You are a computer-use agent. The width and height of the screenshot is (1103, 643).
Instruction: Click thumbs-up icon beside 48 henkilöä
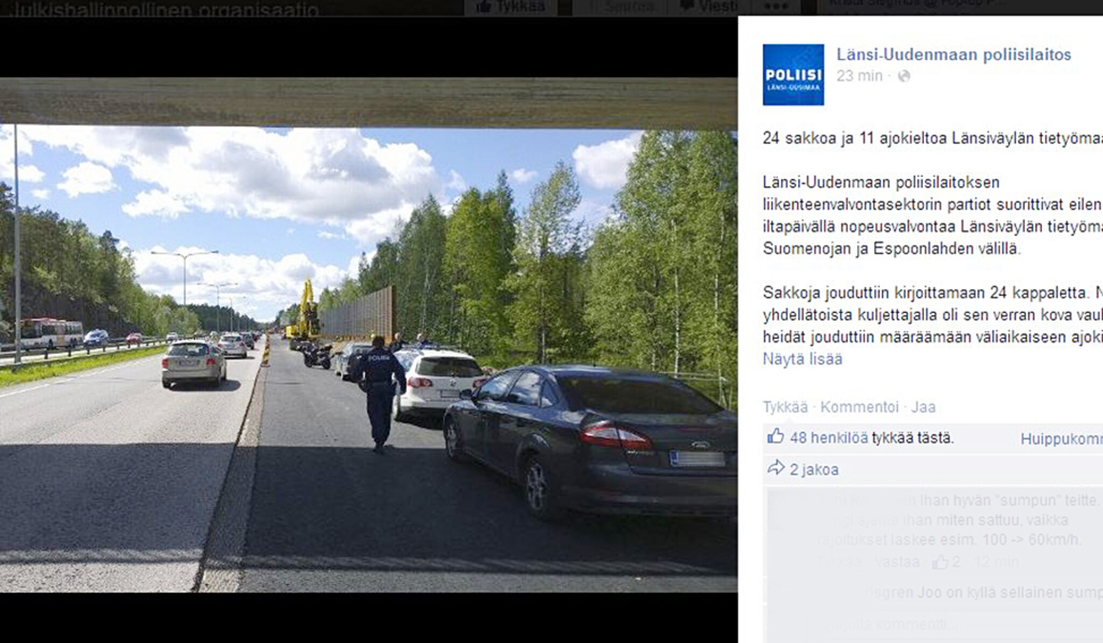click(x=776, y=436)
